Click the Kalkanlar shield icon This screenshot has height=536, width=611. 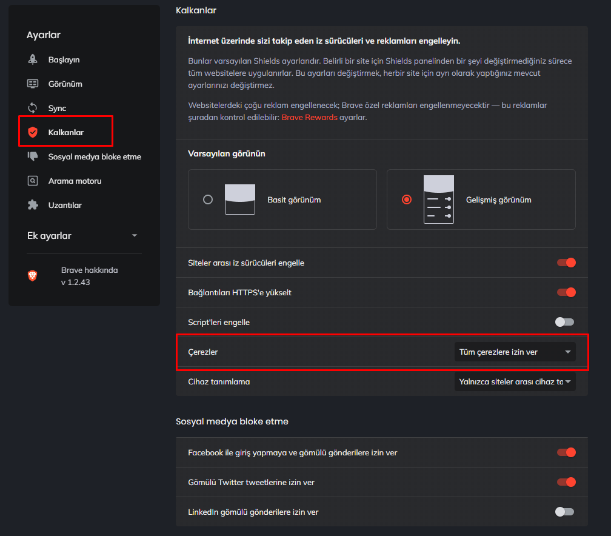click(x=32, y=132)
